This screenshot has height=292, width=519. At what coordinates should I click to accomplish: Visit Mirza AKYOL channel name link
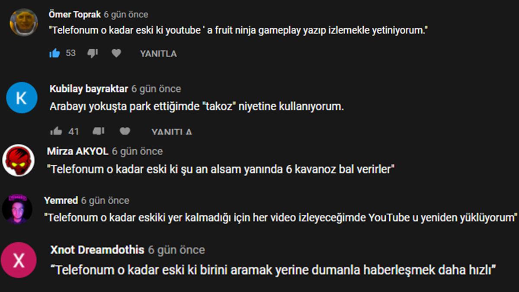point(78,151)
